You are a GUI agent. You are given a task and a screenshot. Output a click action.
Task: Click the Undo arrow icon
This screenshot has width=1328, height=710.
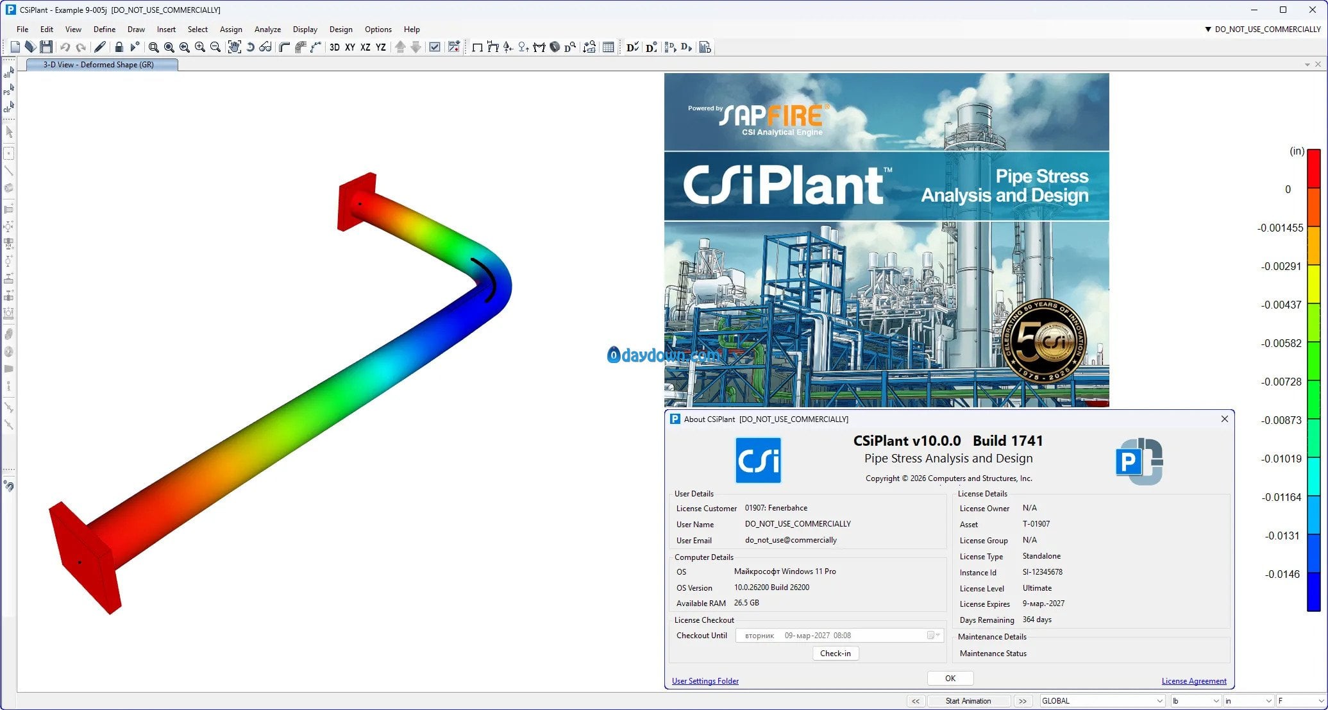[65, 47]
